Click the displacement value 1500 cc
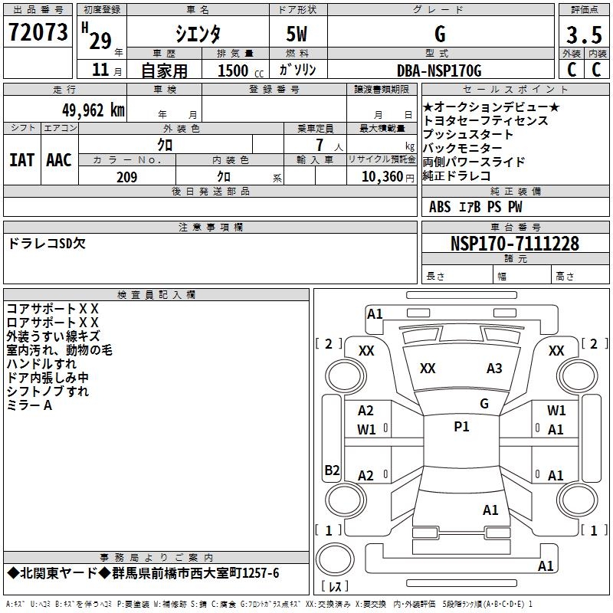Image resolution: width=613 pixels, height=613 pixels. [241, 70]
